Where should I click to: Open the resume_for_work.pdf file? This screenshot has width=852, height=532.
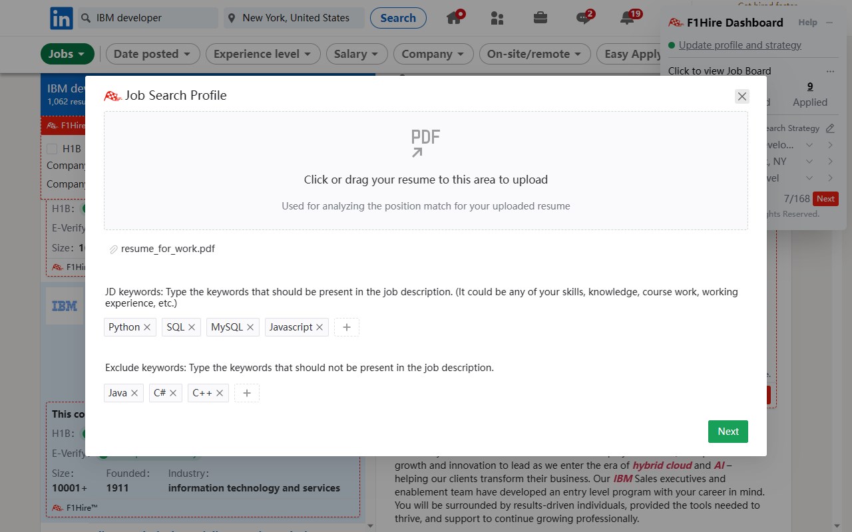point(168,249)
